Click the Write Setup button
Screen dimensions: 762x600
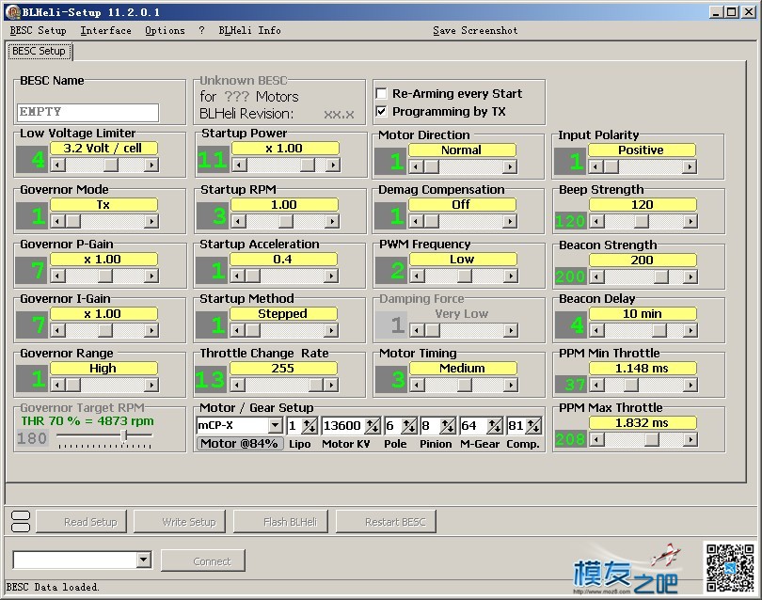(180, 521)
